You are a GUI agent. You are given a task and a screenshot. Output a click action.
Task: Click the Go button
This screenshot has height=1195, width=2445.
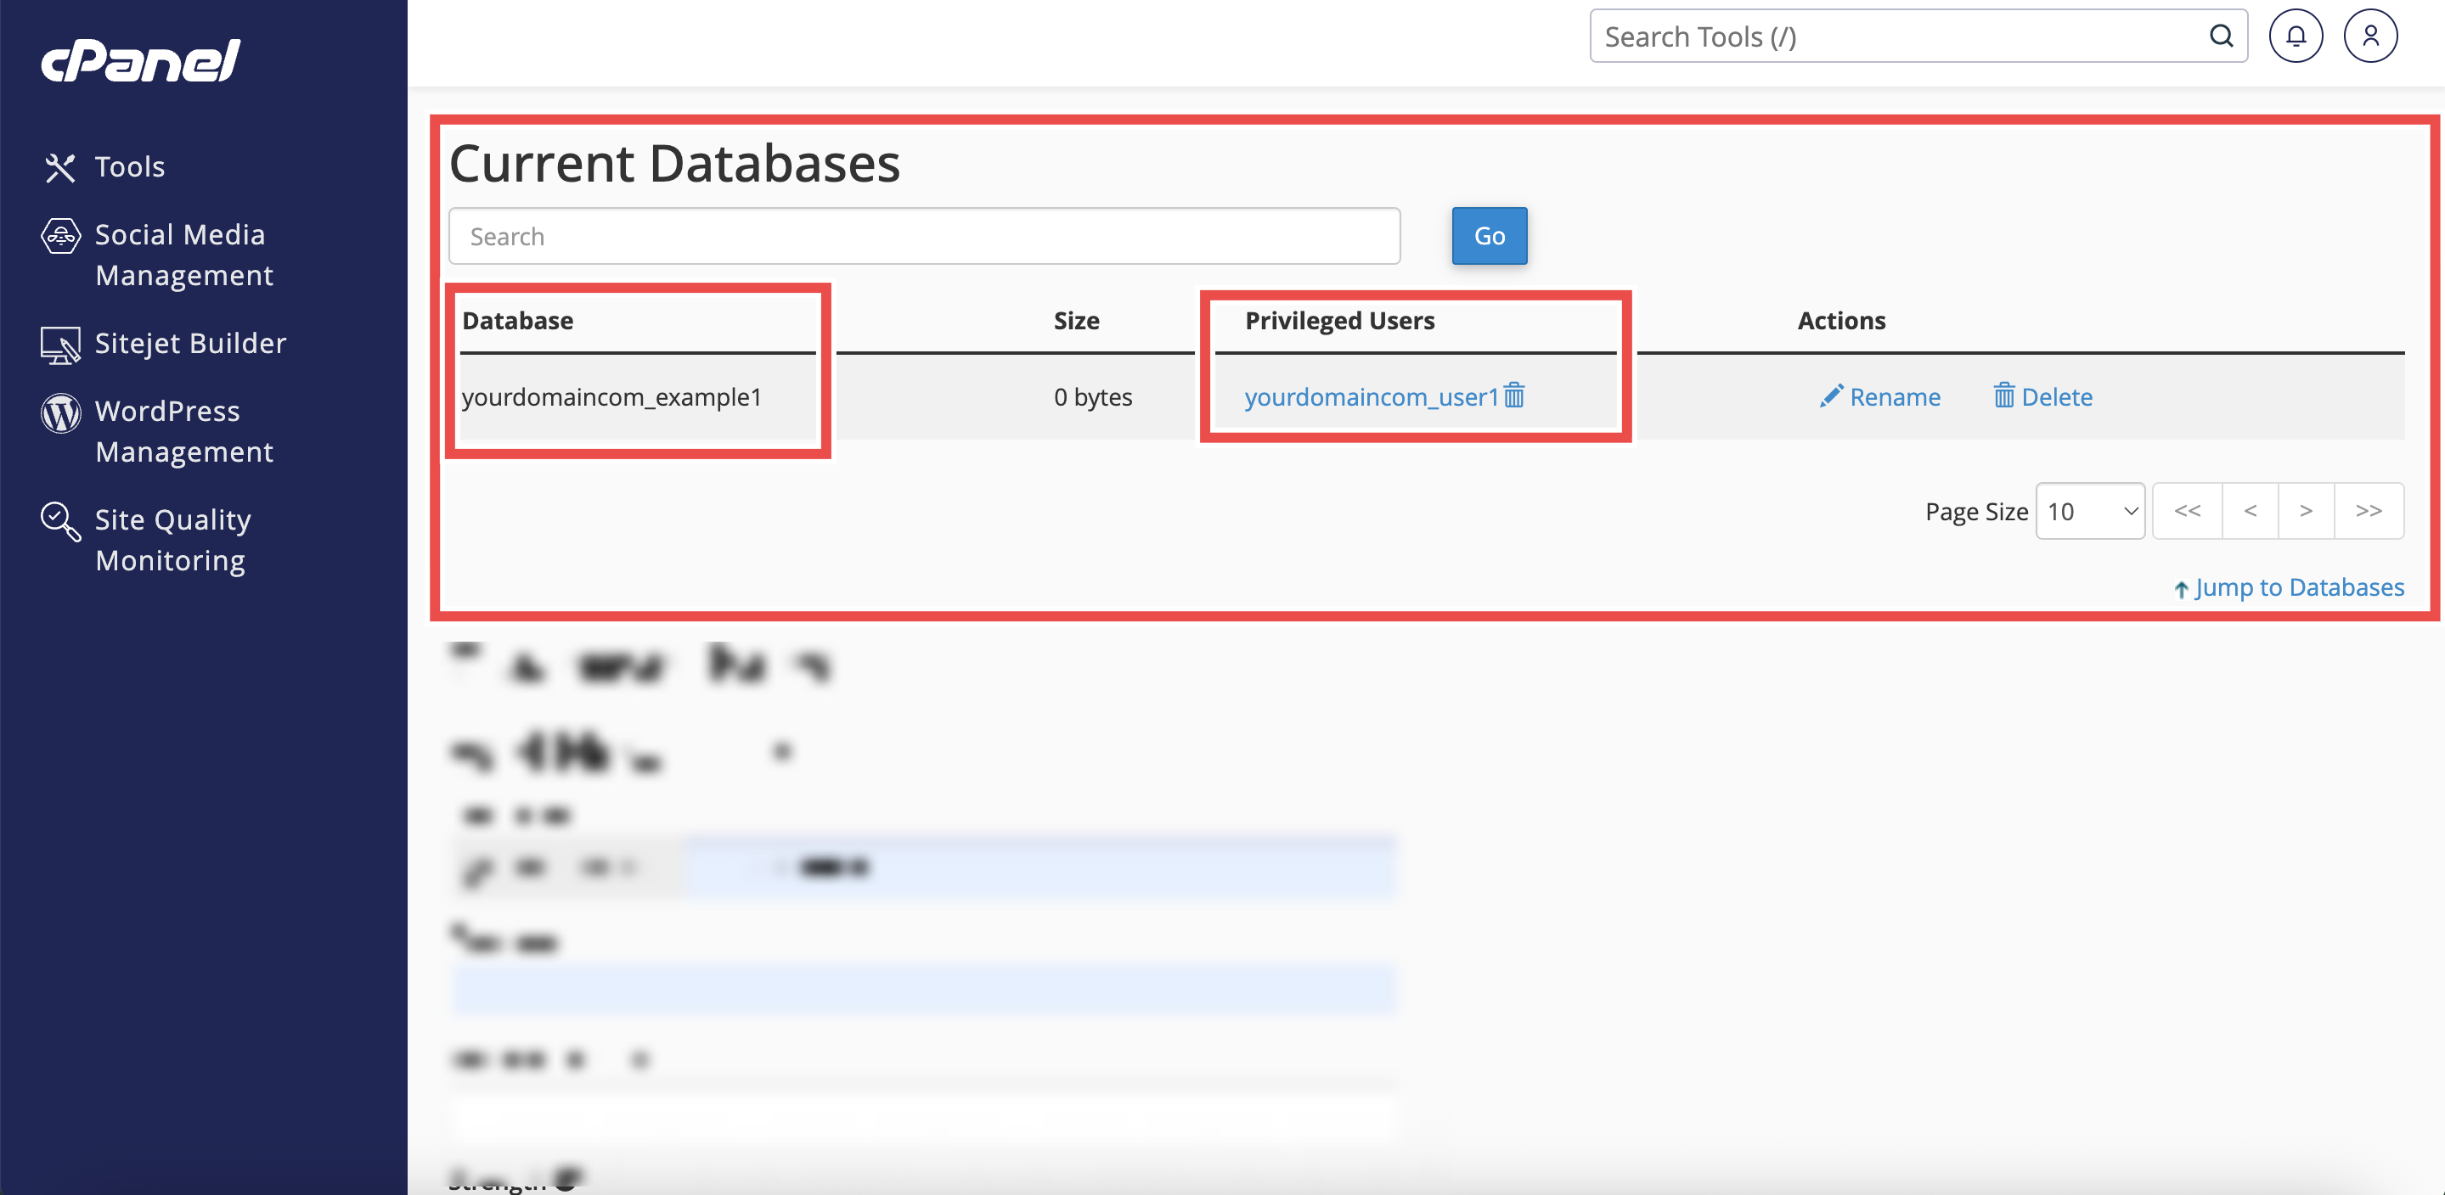point(1490,236)
